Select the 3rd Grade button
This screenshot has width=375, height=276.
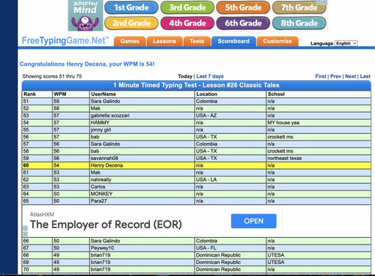(187, 7)
